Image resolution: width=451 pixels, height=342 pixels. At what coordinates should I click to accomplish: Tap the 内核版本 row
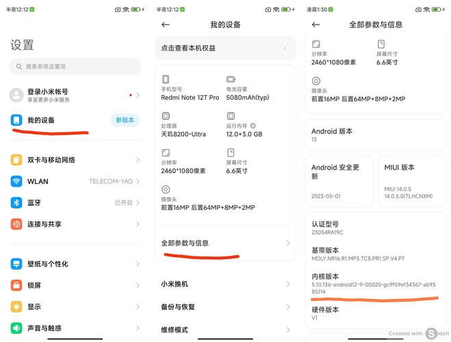[x=376, y=284]
